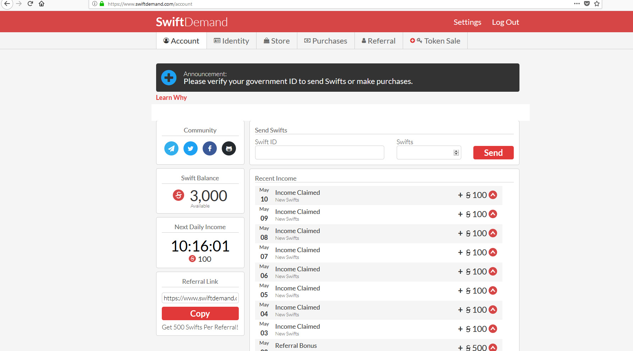The width and height of the screenshot is (633, 351).
Task: Click the SwiftDemand logo
Action: click(x=192, y=22)
